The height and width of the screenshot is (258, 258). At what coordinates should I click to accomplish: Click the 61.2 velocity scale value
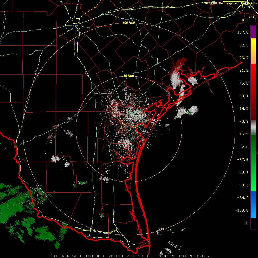pos(244,71)
